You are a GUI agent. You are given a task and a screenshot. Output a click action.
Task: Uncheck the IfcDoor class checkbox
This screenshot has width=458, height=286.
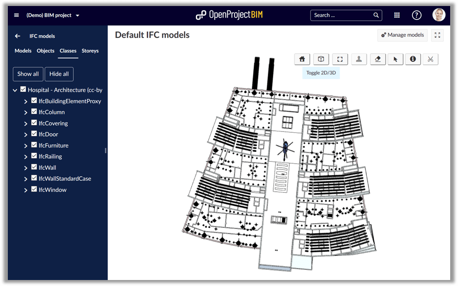pos(34,134)
